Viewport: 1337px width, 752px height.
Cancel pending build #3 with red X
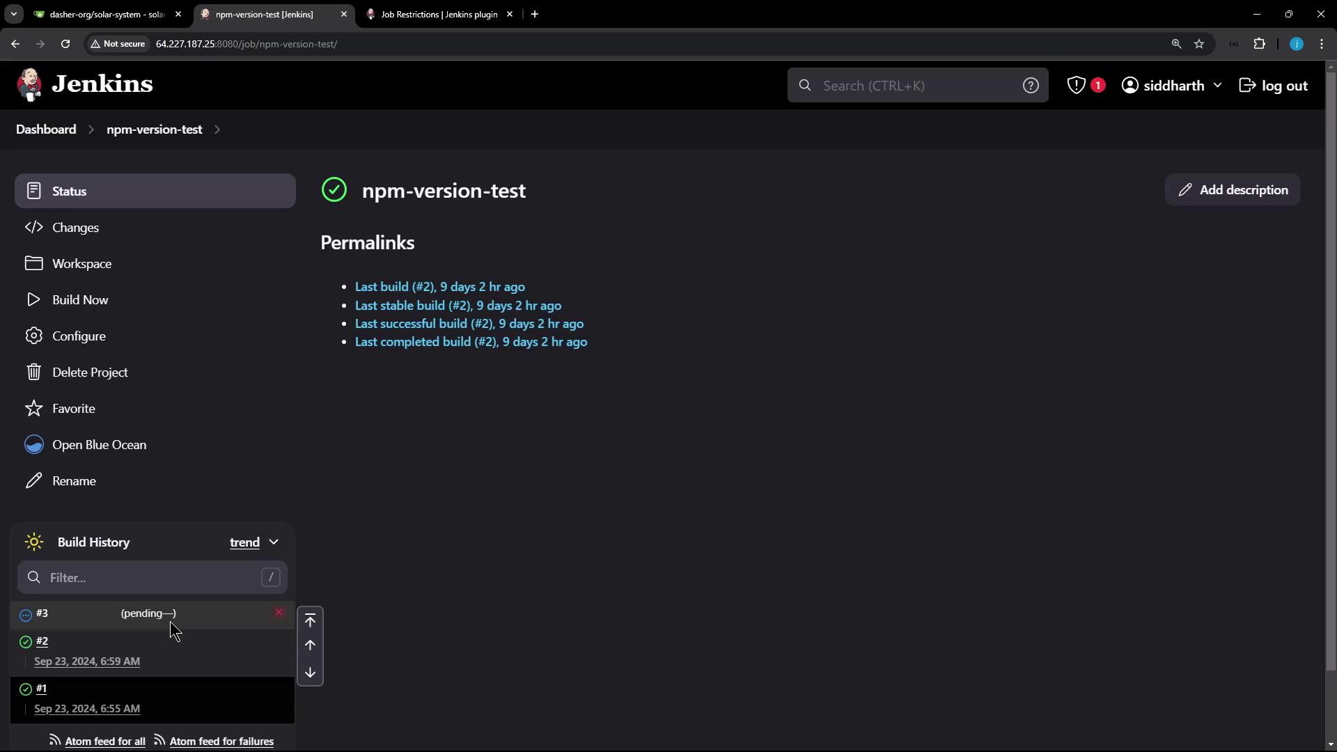click(x=279, y=613)
